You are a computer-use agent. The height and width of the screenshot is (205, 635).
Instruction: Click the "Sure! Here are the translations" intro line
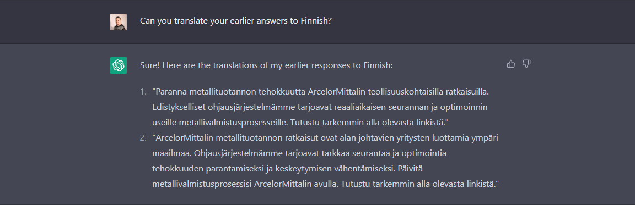pyautogui.click(x=266, y=65)
